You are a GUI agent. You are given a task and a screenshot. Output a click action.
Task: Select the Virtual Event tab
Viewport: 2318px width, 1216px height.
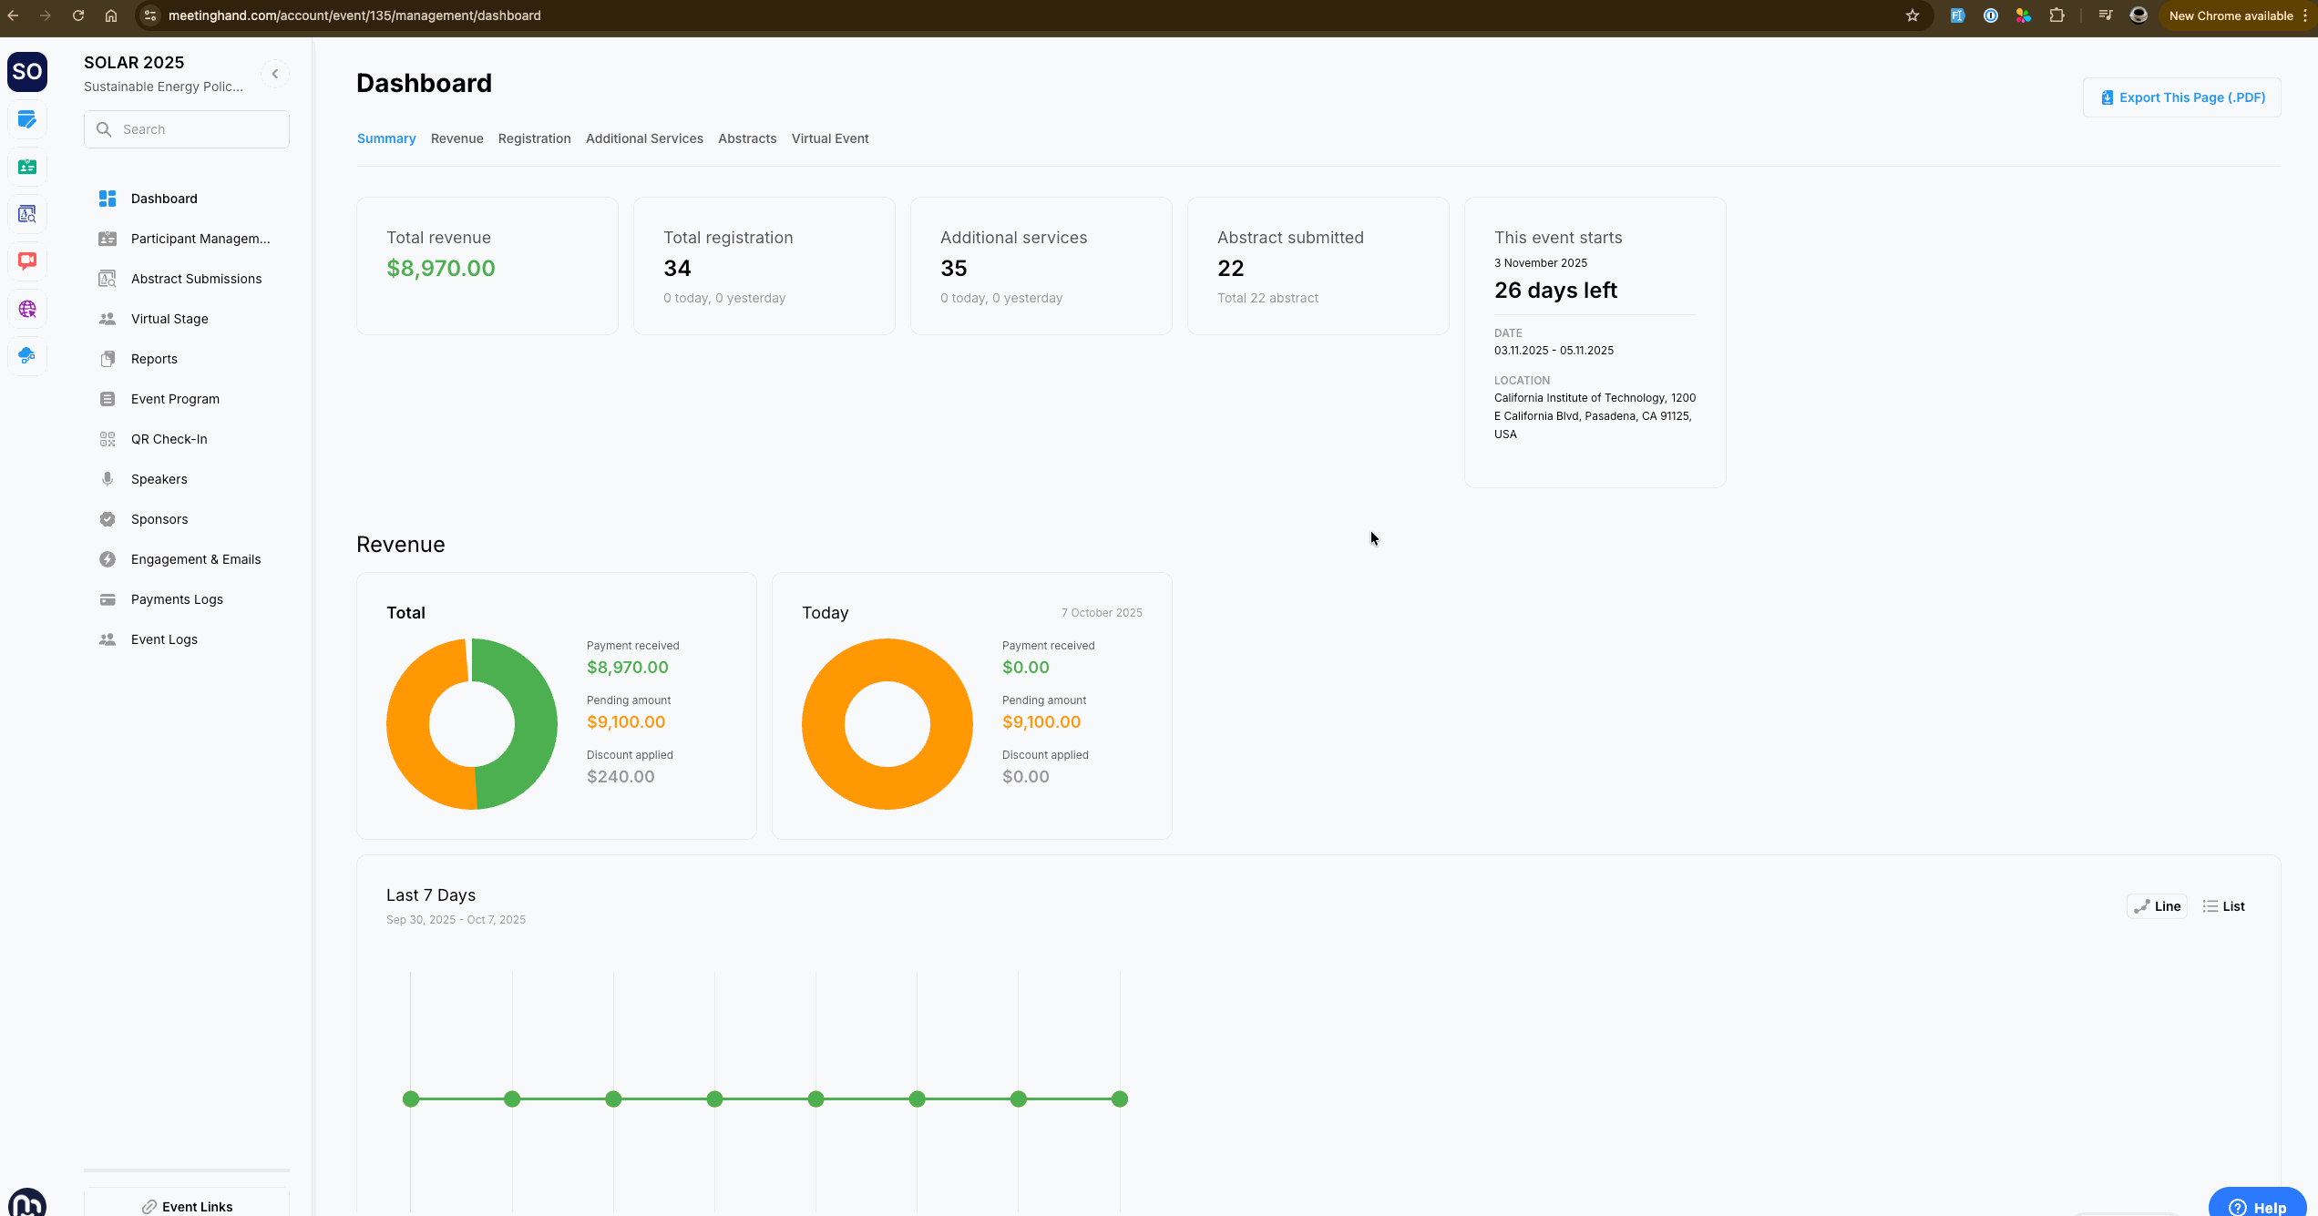(x=829, y=138)
